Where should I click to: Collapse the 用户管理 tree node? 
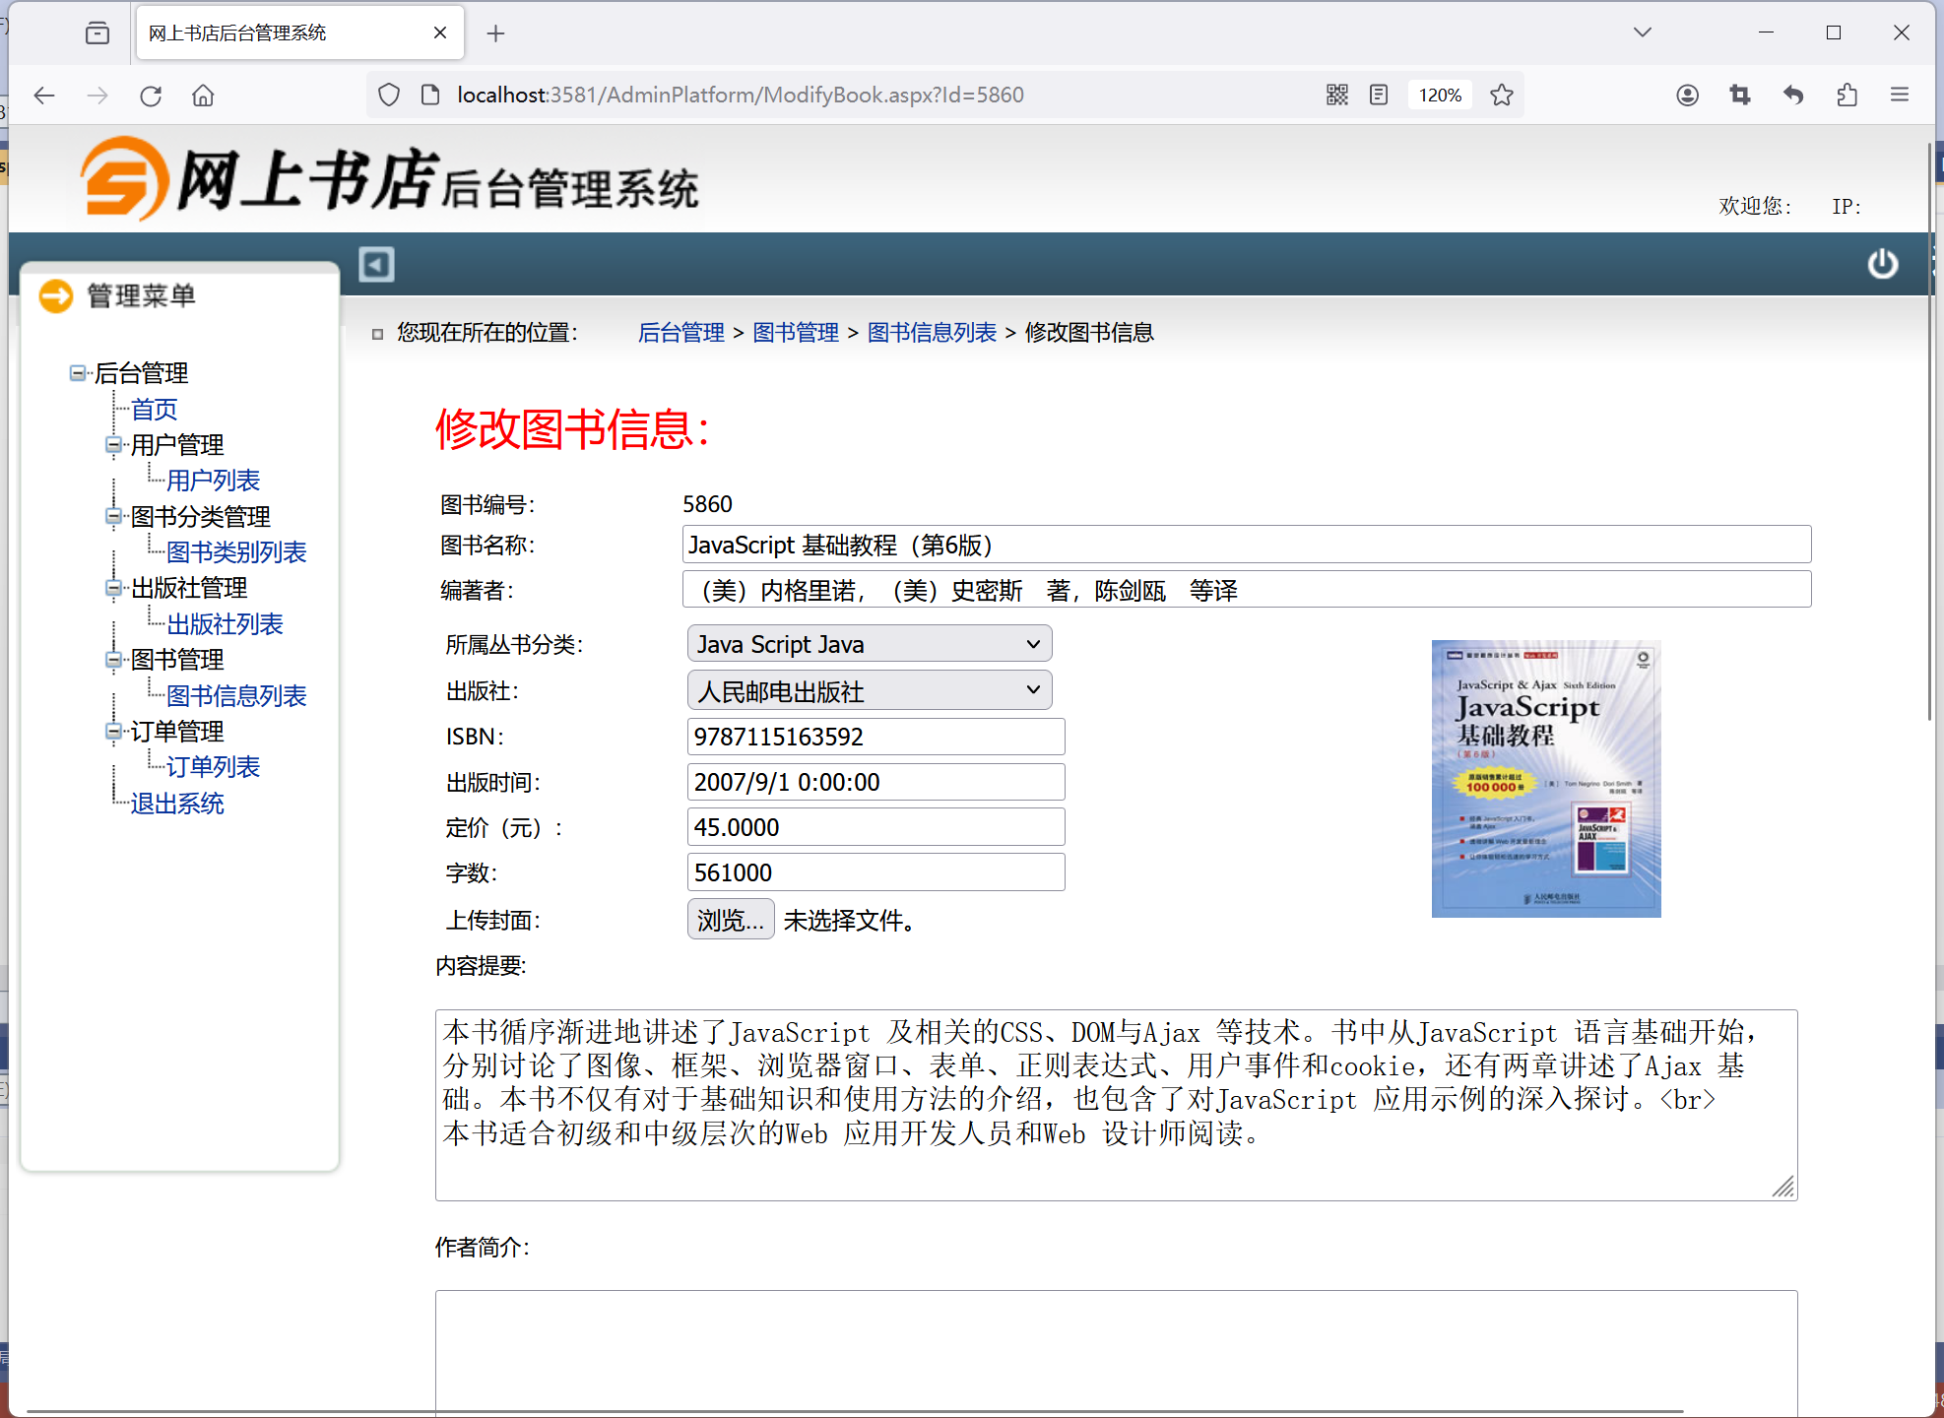point(113,445)
